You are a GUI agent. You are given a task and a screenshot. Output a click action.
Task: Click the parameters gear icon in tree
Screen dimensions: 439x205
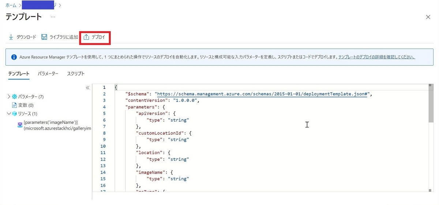(15, 97)
